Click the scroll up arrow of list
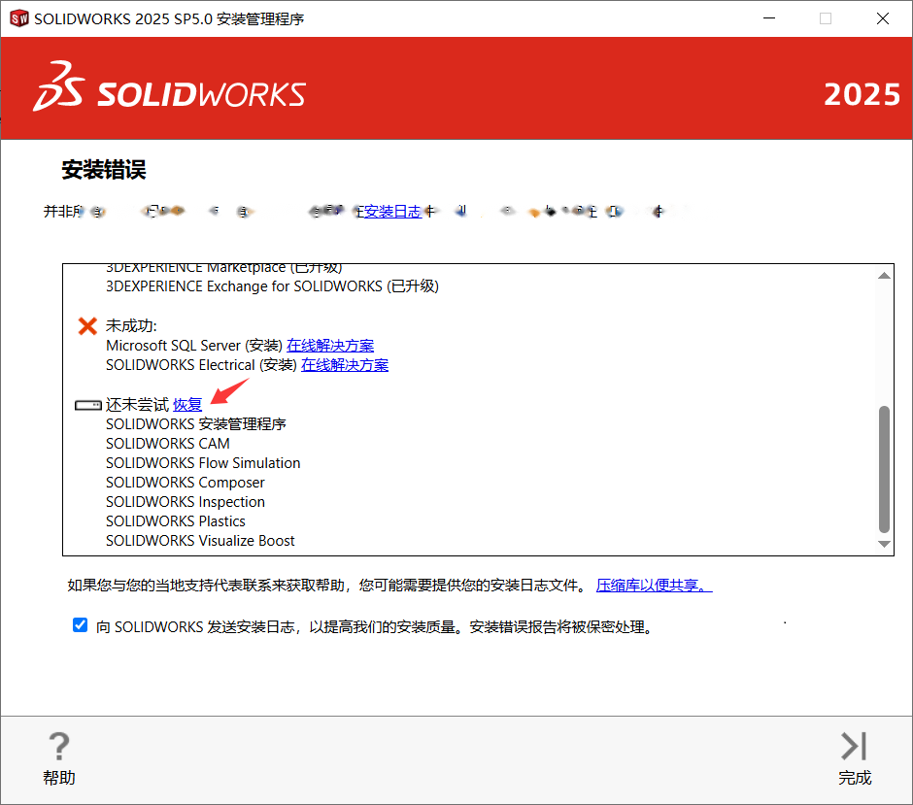913x805 pixels. 884,276
